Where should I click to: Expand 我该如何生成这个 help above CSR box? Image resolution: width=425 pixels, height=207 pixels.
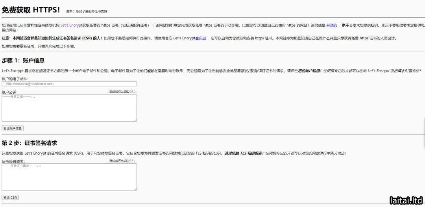[122, 161]
